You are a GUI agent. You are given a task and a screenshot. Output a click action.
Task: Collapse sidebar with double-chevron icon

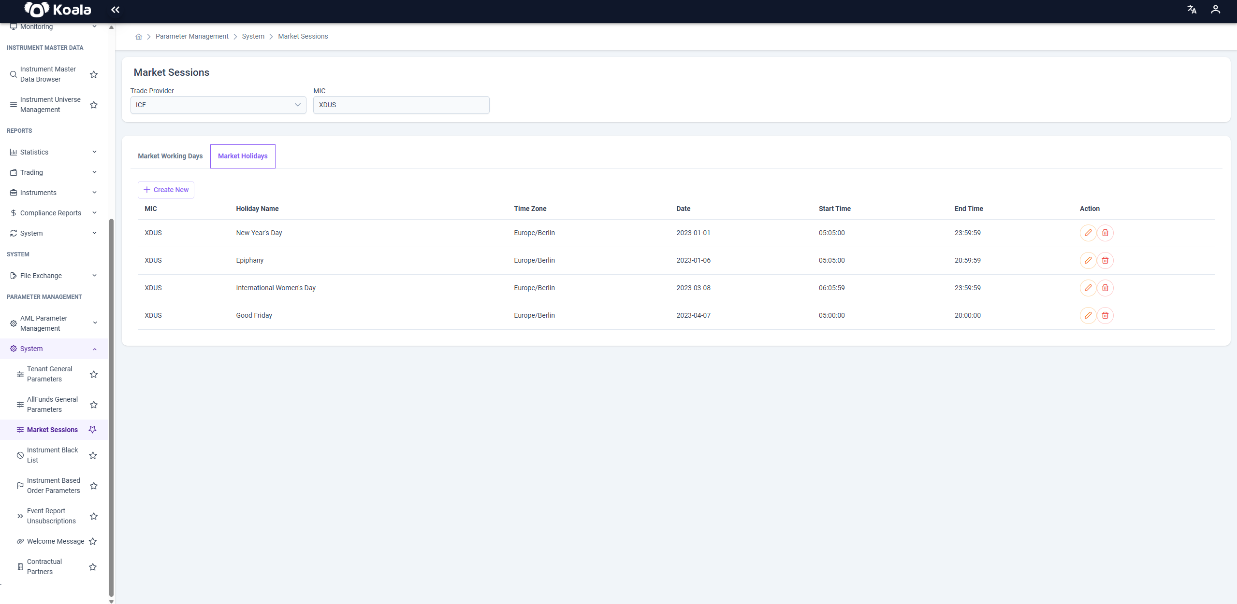115,10
